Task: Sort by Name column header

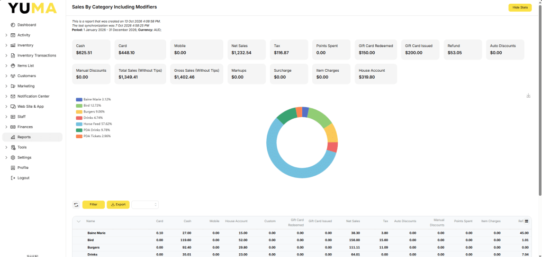Action: [91, 221]
